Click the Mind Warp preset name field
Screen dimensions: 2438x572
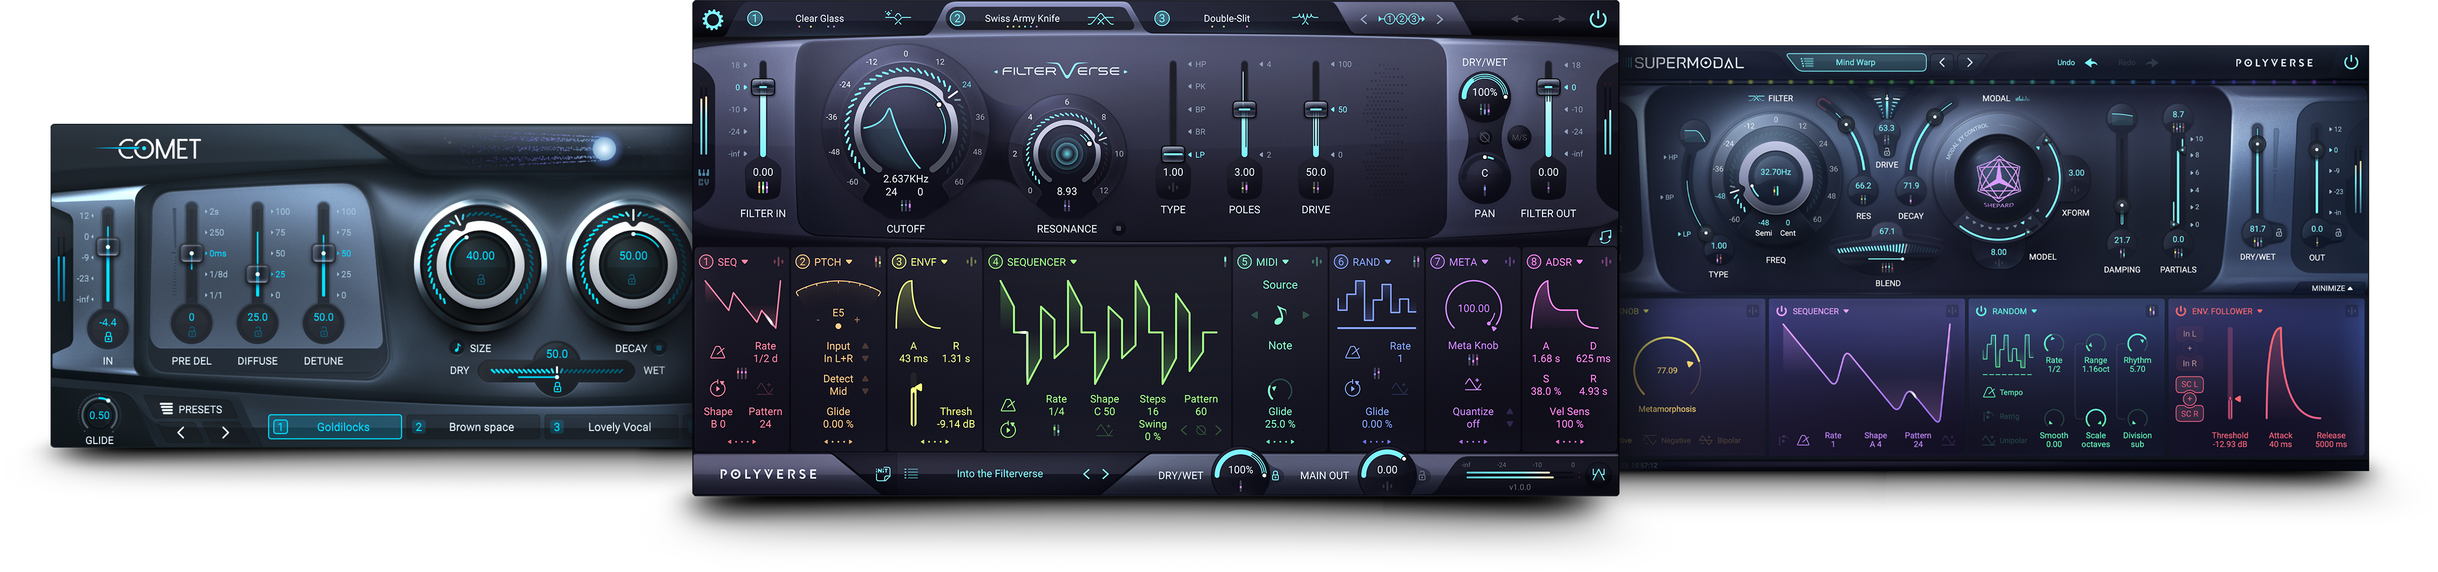(1855, 63)
